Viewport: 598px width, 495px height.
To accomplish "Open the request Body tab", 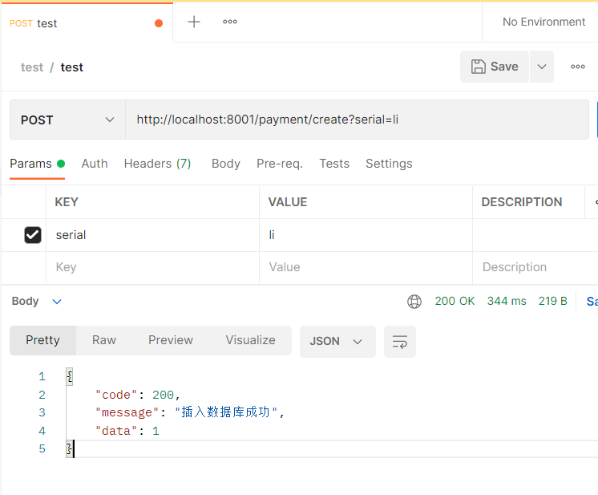I will pos(226,164).
